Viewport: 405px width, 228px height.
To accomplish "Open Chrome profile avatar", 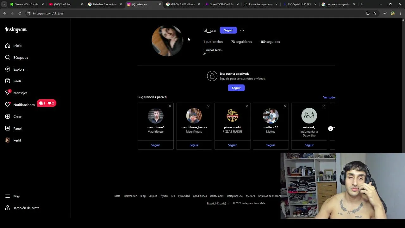I will (393, 13).
